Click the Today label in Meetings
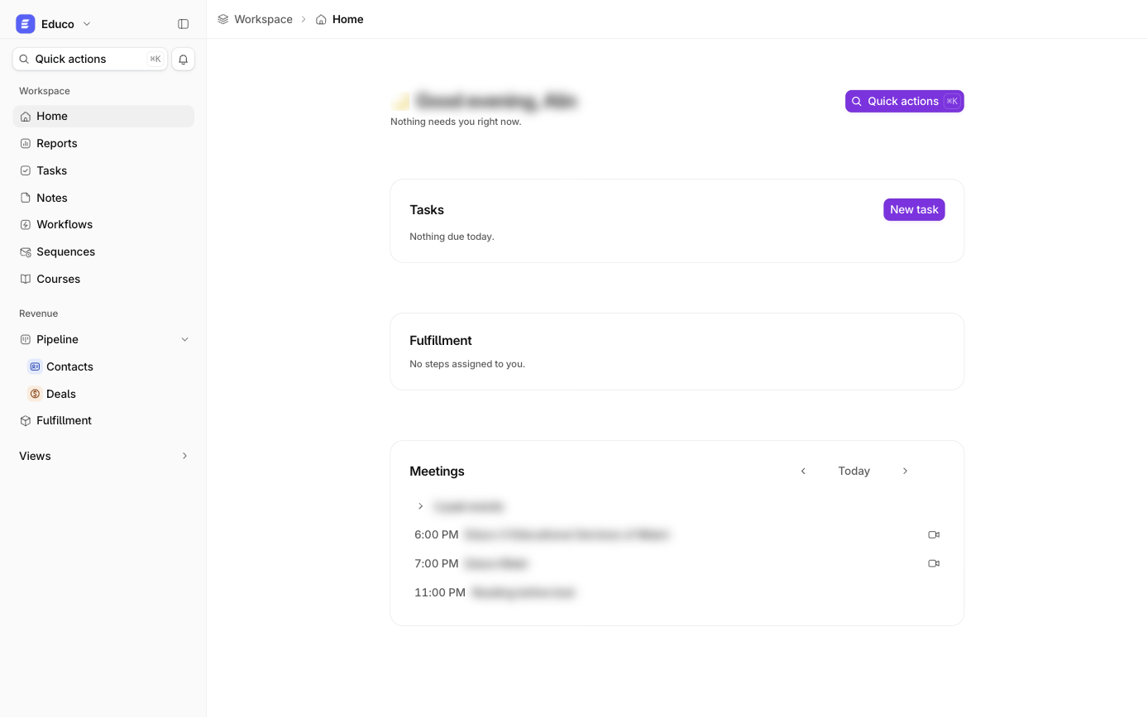 pos(854,471)
